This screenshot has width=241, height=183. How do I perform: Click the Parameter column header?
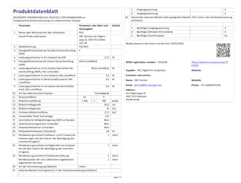pyautogui.click(x=25, y=26)
